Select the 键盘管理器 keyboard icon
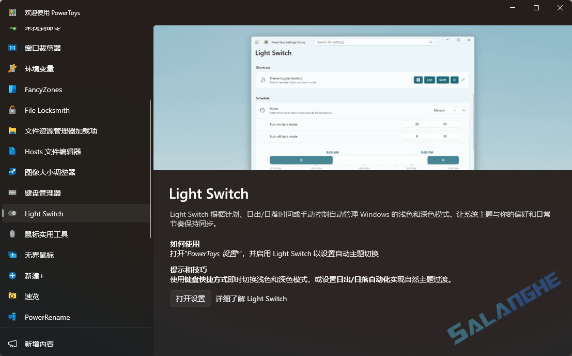 [13, 192]
